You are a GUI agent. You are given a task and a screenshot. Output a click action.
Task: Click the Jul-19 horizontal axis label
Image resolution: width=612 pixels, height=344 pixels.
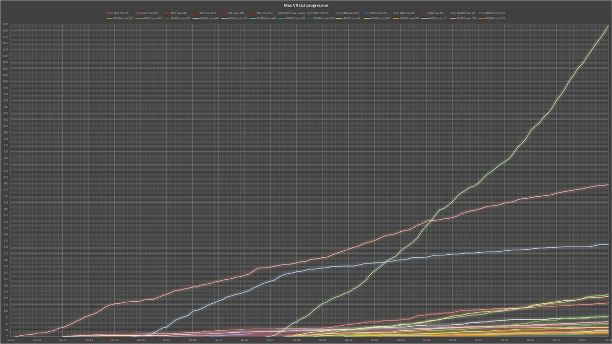(374, 339)
